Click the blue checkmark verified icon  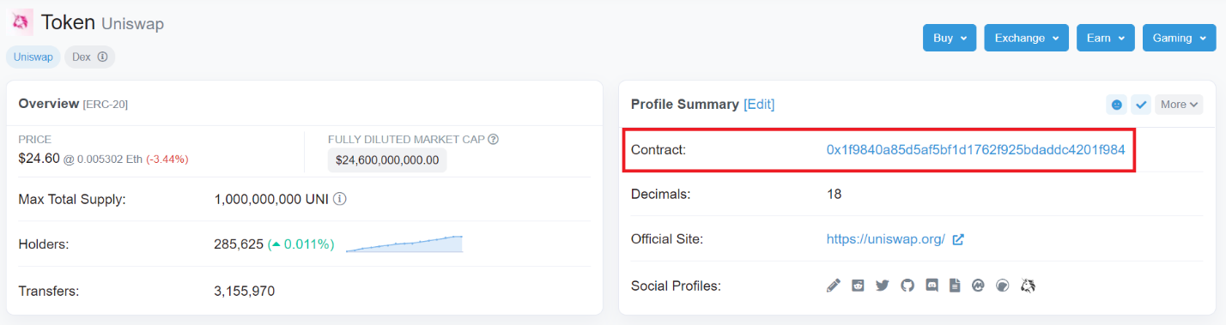pyautogui.click(x=1141, y=105)
